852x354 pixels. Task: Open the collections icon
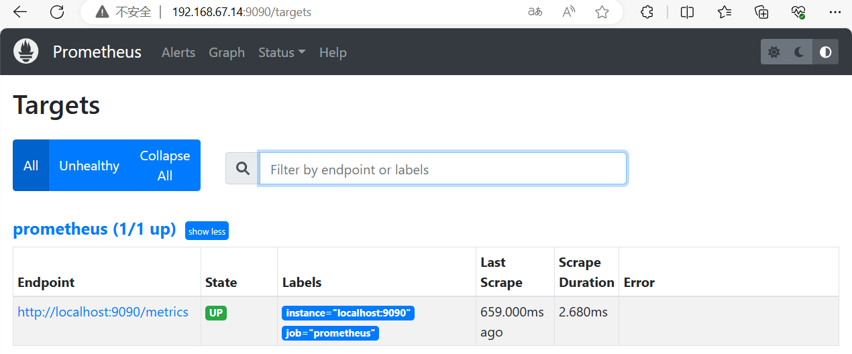click(761, 12)
